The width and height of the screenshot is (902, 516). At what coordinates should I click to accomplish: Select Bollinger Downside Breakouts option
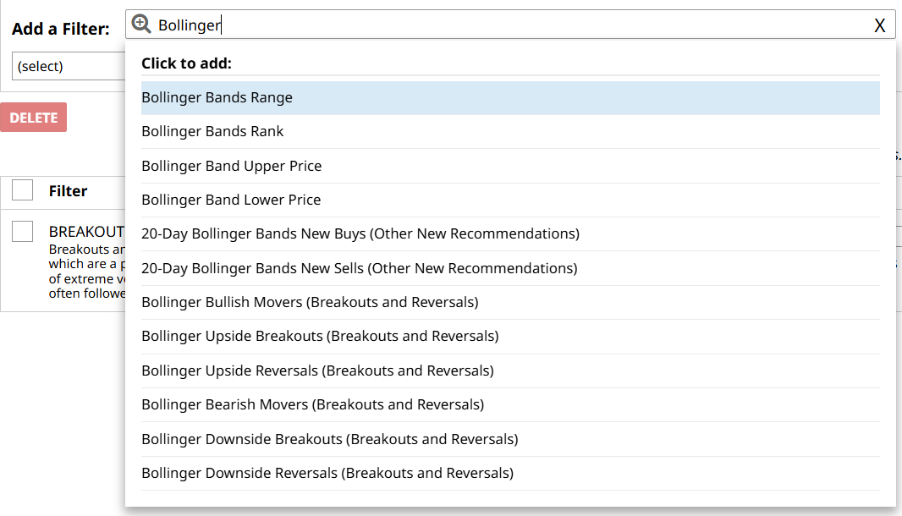coord(329,439)
